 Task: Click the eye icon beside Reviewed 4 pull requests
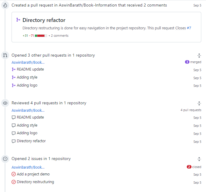(x=5, y=103)
